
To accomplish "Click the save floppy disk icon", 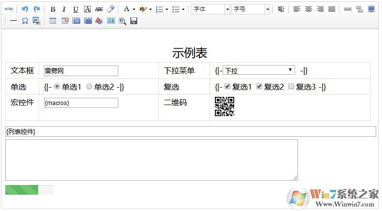I will point(134,21).
